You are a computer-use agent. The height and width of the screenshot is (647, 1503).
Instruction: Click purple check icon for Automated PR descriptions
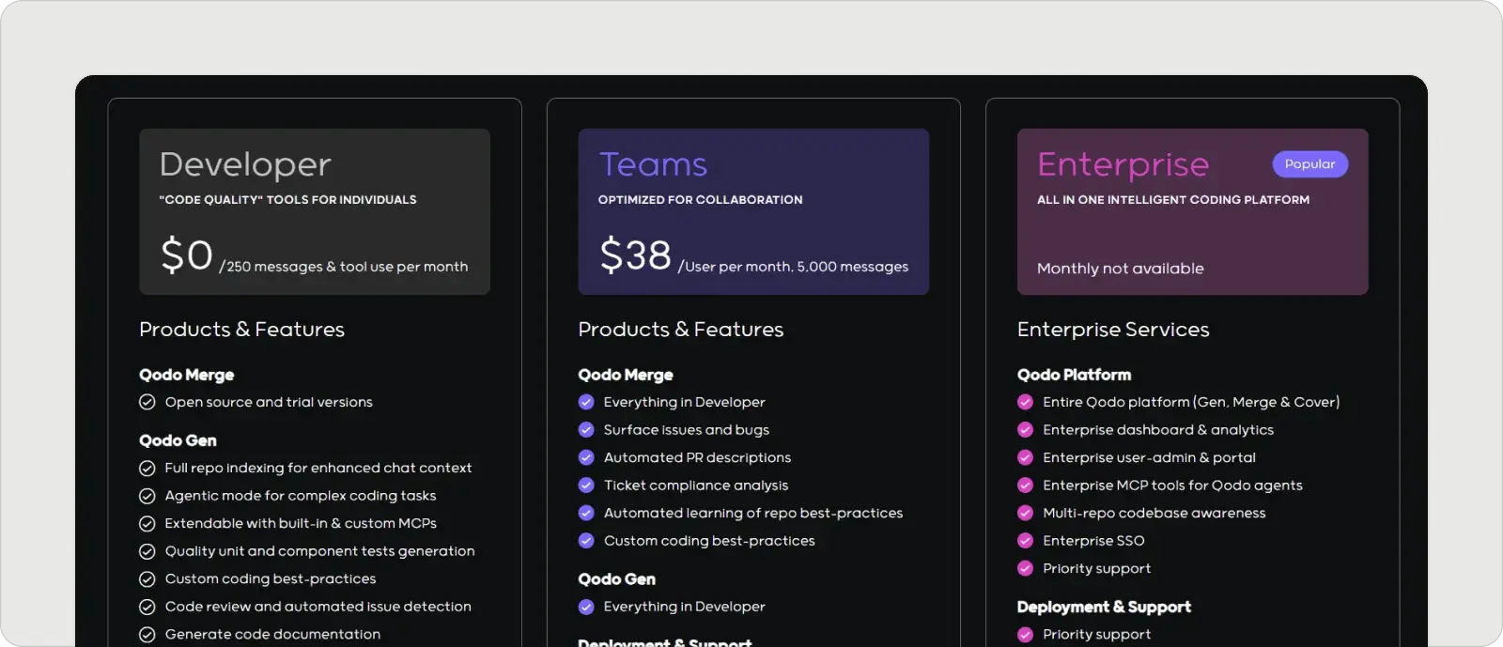pos(586,457)
